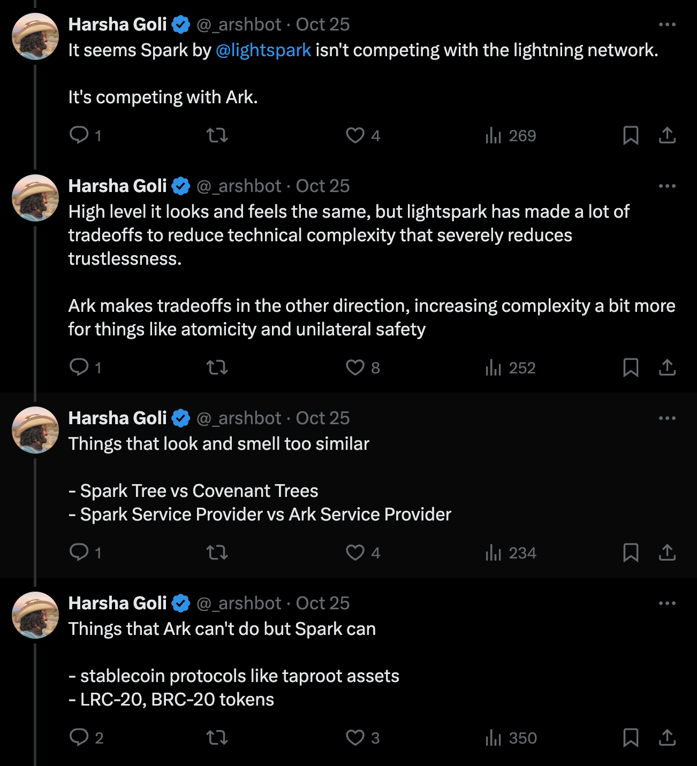Reply to the 'It's competing with Ark' tweet
Screen dimensions: 697x766
[79, 135]
